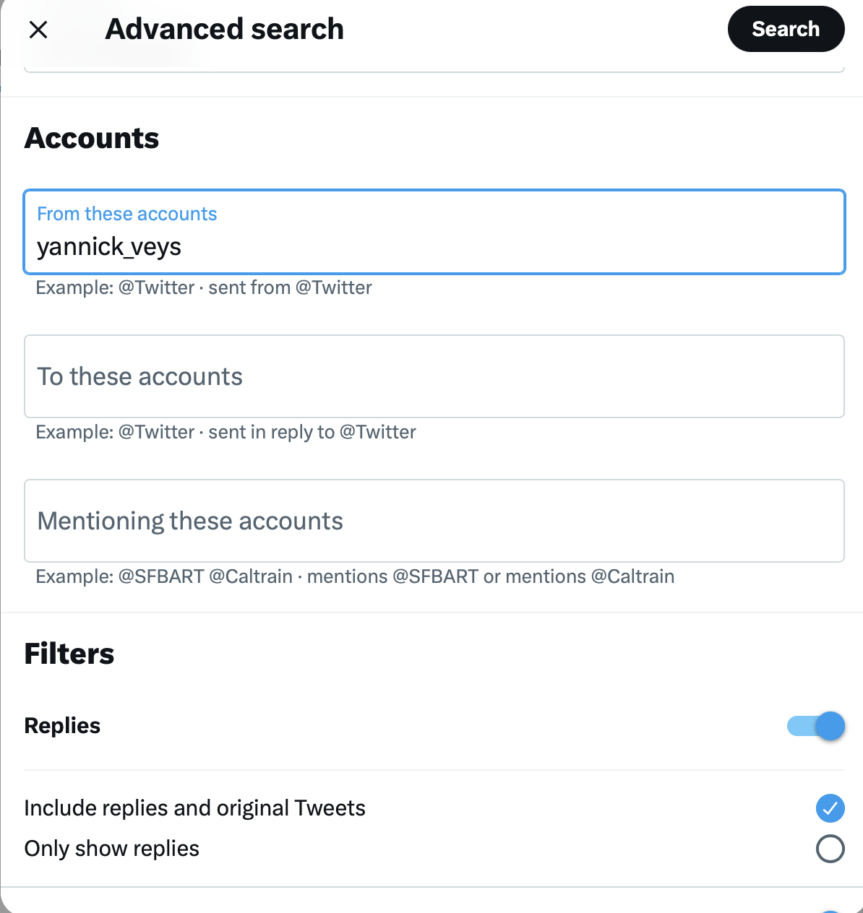Click the X icon next to Advanced search
The height and width of the screenshot is (913, 863).
(x=38, y=30)
